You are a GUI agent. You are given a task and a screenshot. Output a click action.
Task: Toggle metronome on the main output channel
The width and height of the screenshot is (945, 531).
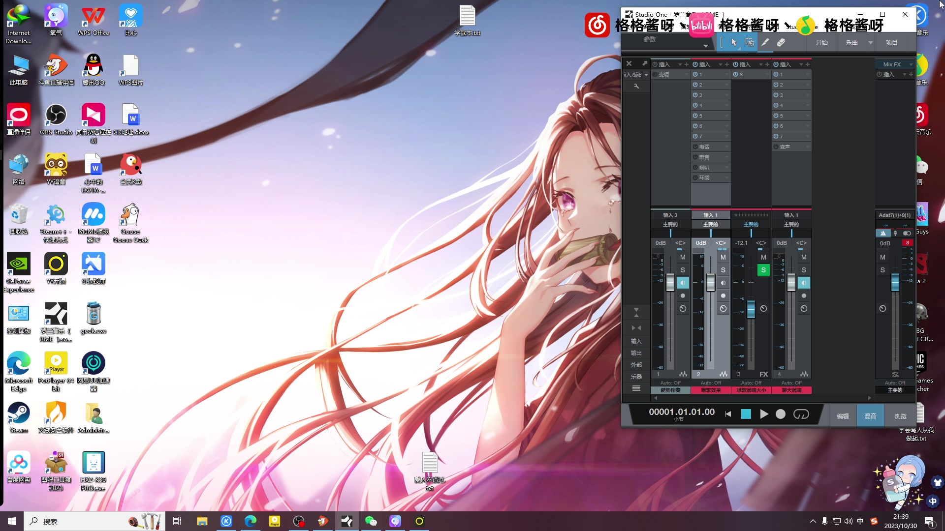[883, 233]
